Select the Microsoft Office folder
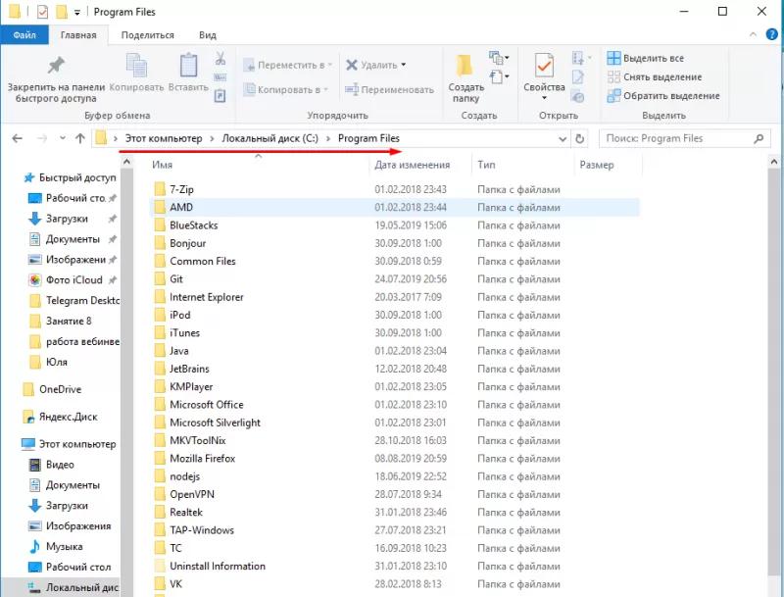The height and width of the screenshot is (597, 784). [x=394, y=405]
